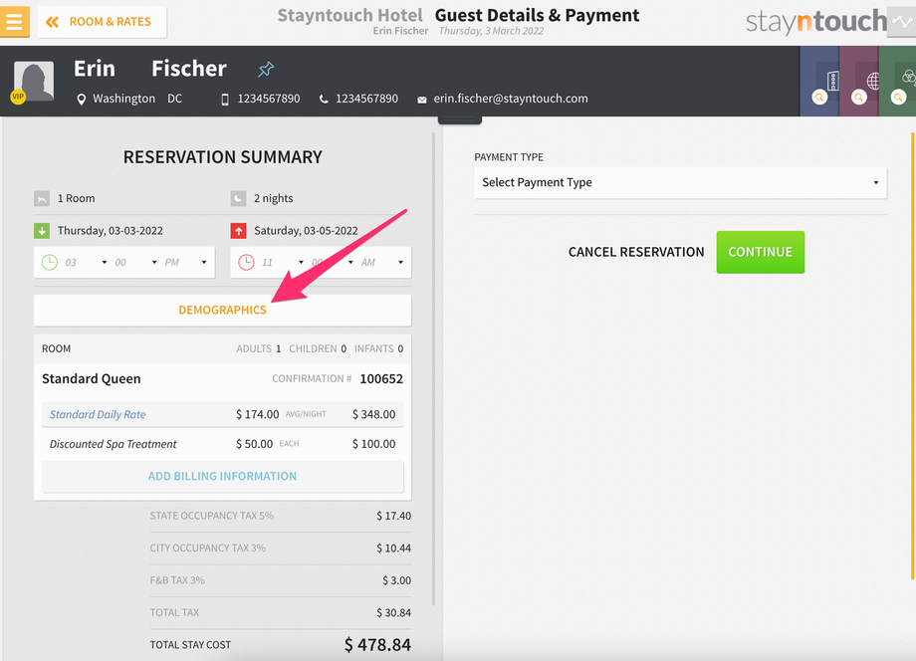This screenshot has width=916, height=661.
Task: Click Add Billing Information
Action: coord(223,477)
